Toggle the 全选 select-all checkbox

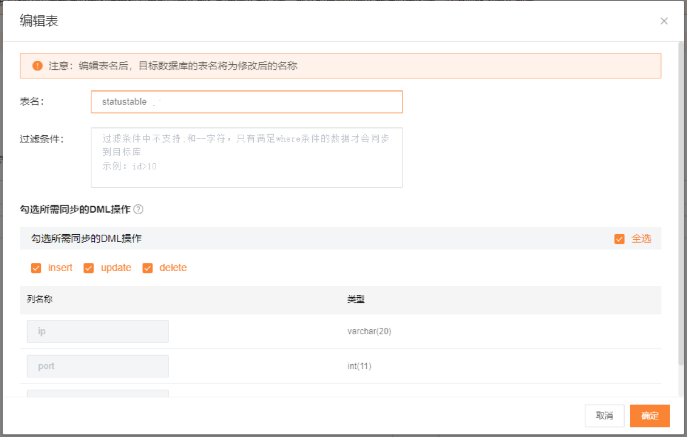coord(619,239)
